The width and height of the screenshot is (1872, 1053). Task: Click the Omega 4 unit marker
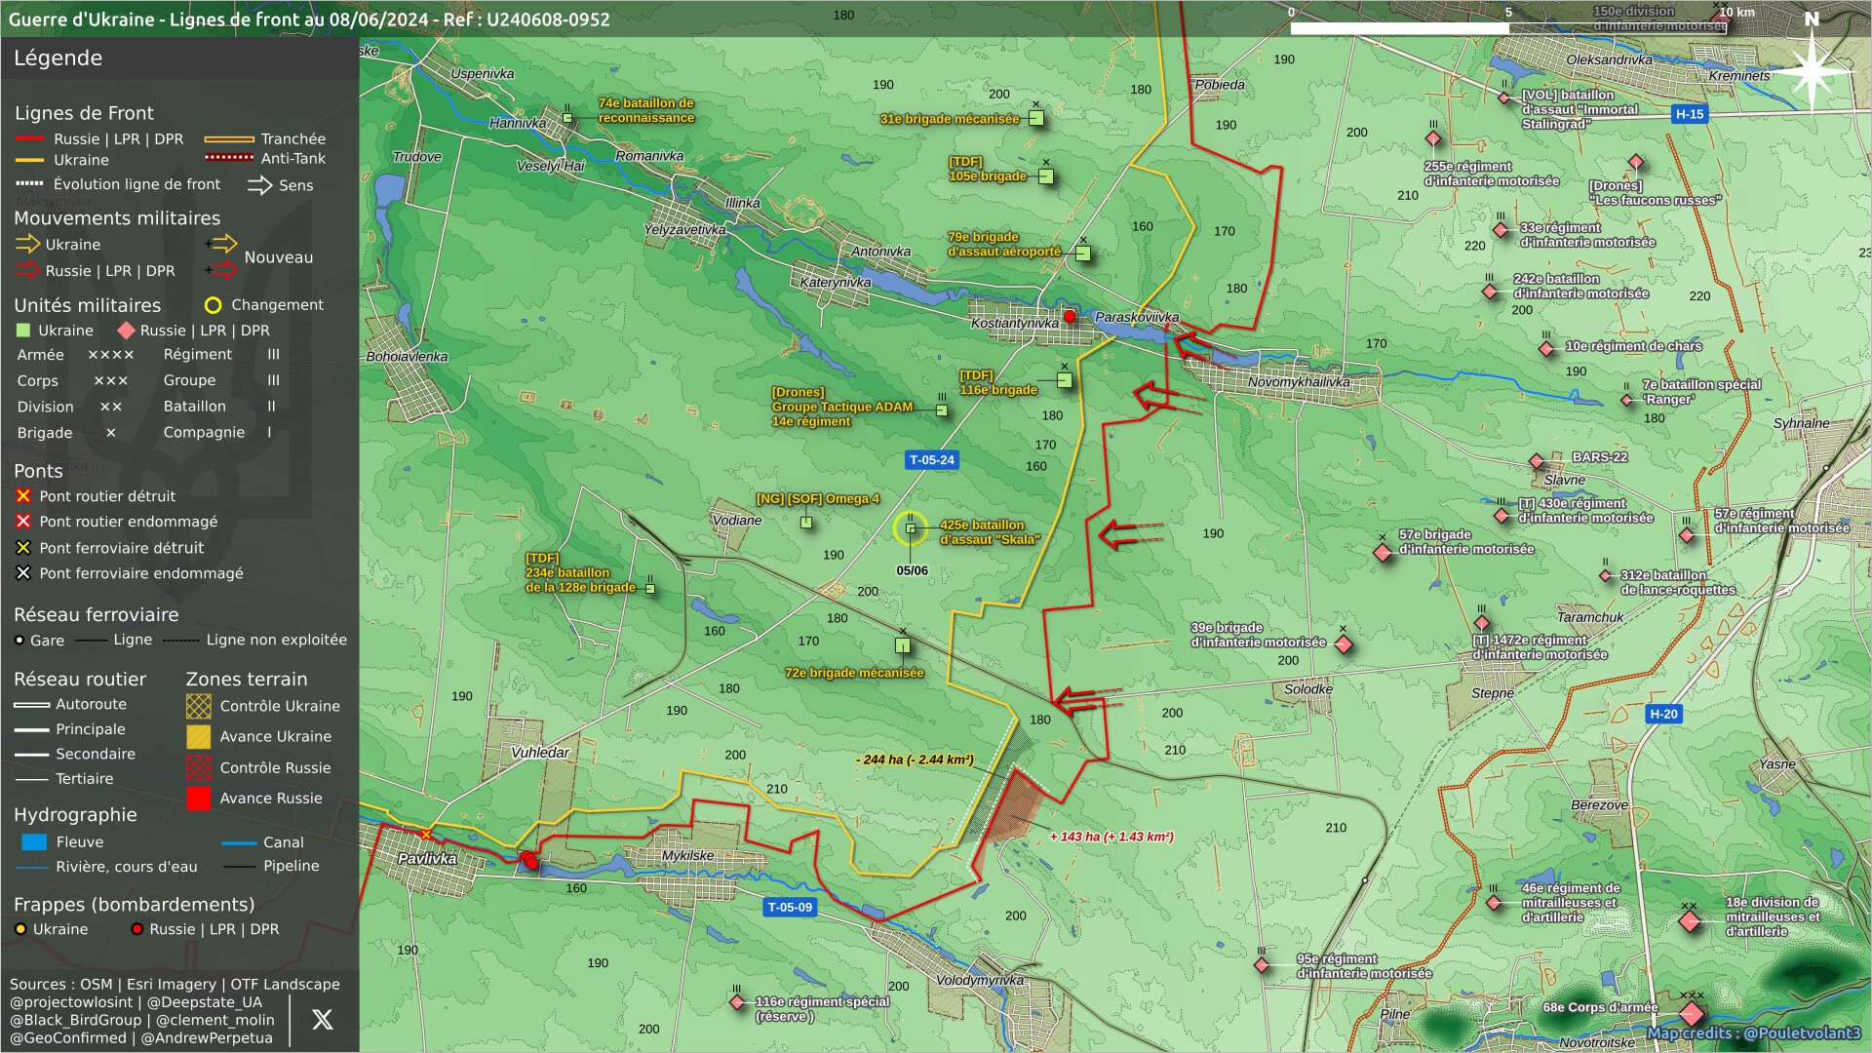click(x=806, y=523)
